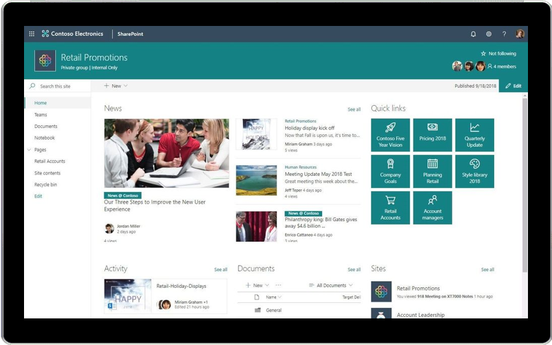Click the Edit link under navigation
552x345 pixels.
38,196
